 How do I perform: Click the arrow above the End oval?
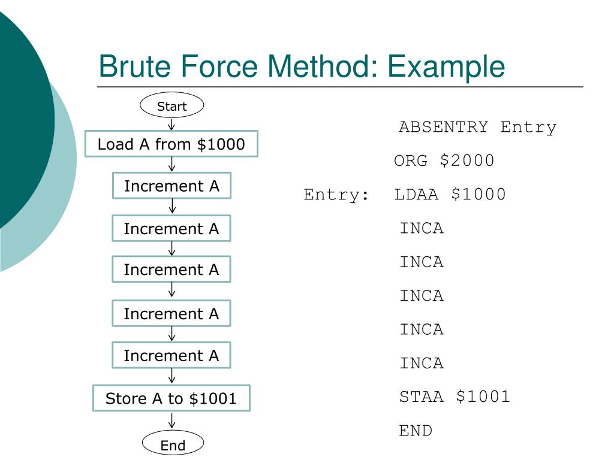tap(171, 421)
